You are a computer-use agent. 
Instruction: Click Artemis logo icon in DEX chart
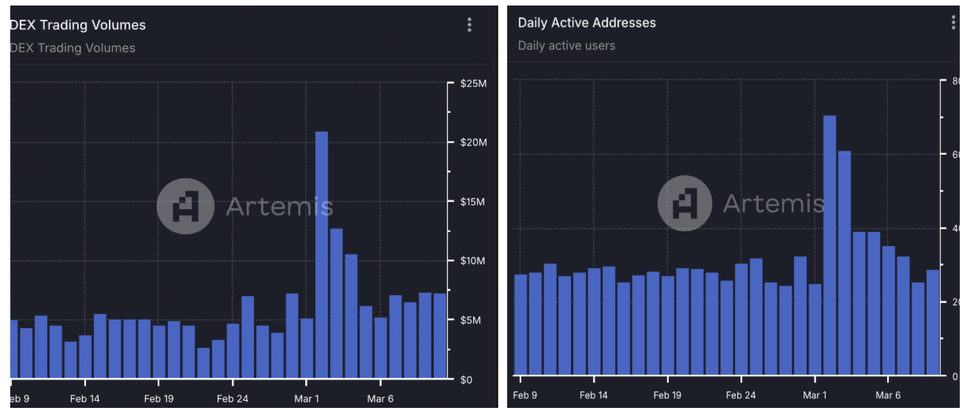click(184, 207)
